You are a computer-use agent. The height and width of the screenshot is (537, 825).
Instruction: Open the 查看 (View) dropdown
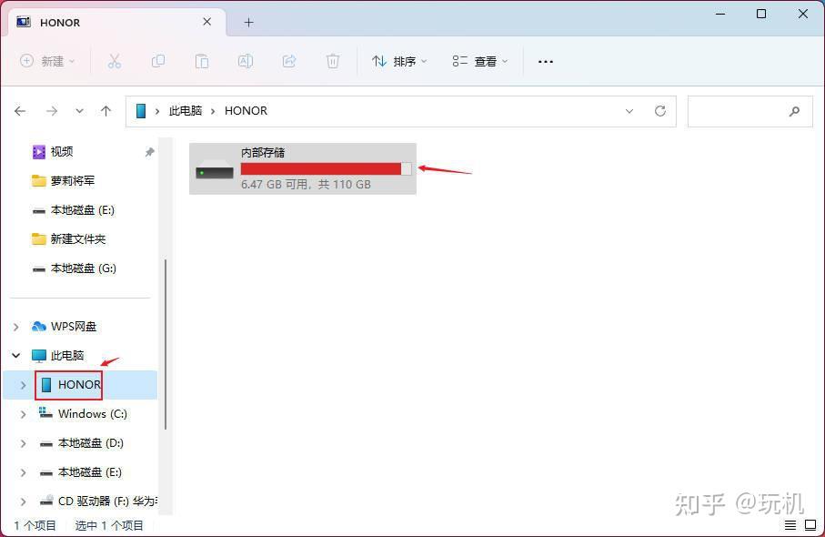coord(480,61)
